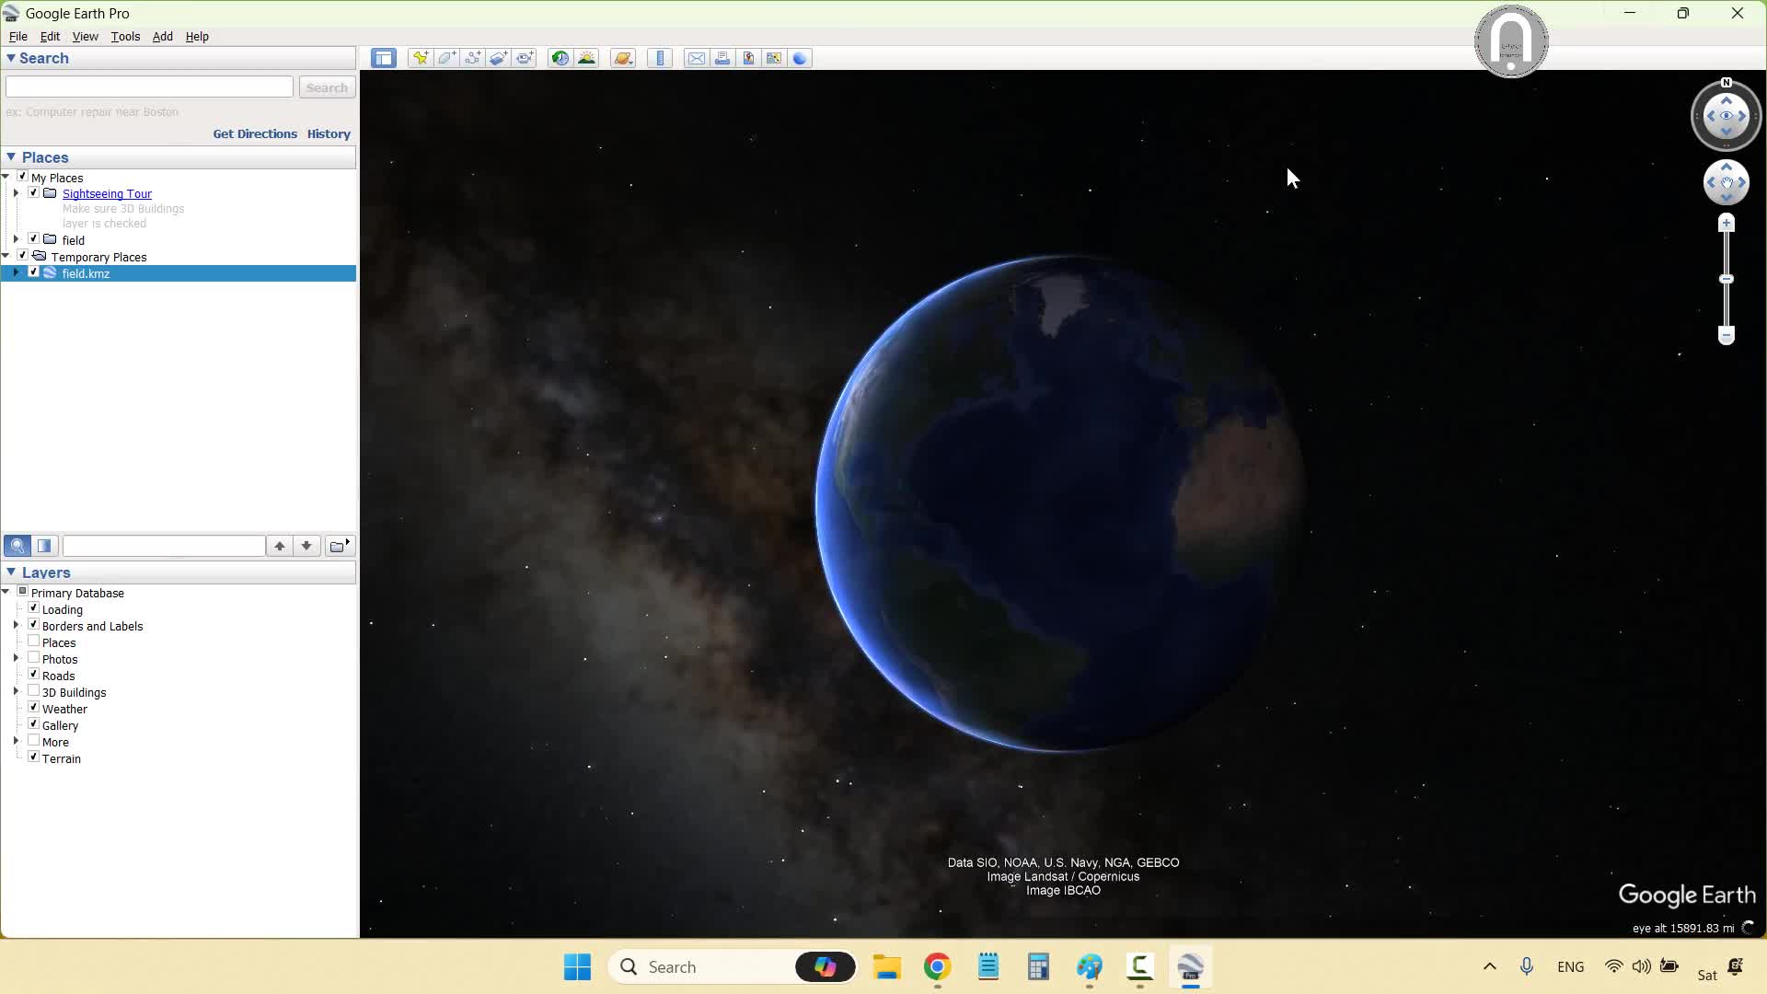
Task: Expand the Borders and Labels layer
Action: click(16, 626)
